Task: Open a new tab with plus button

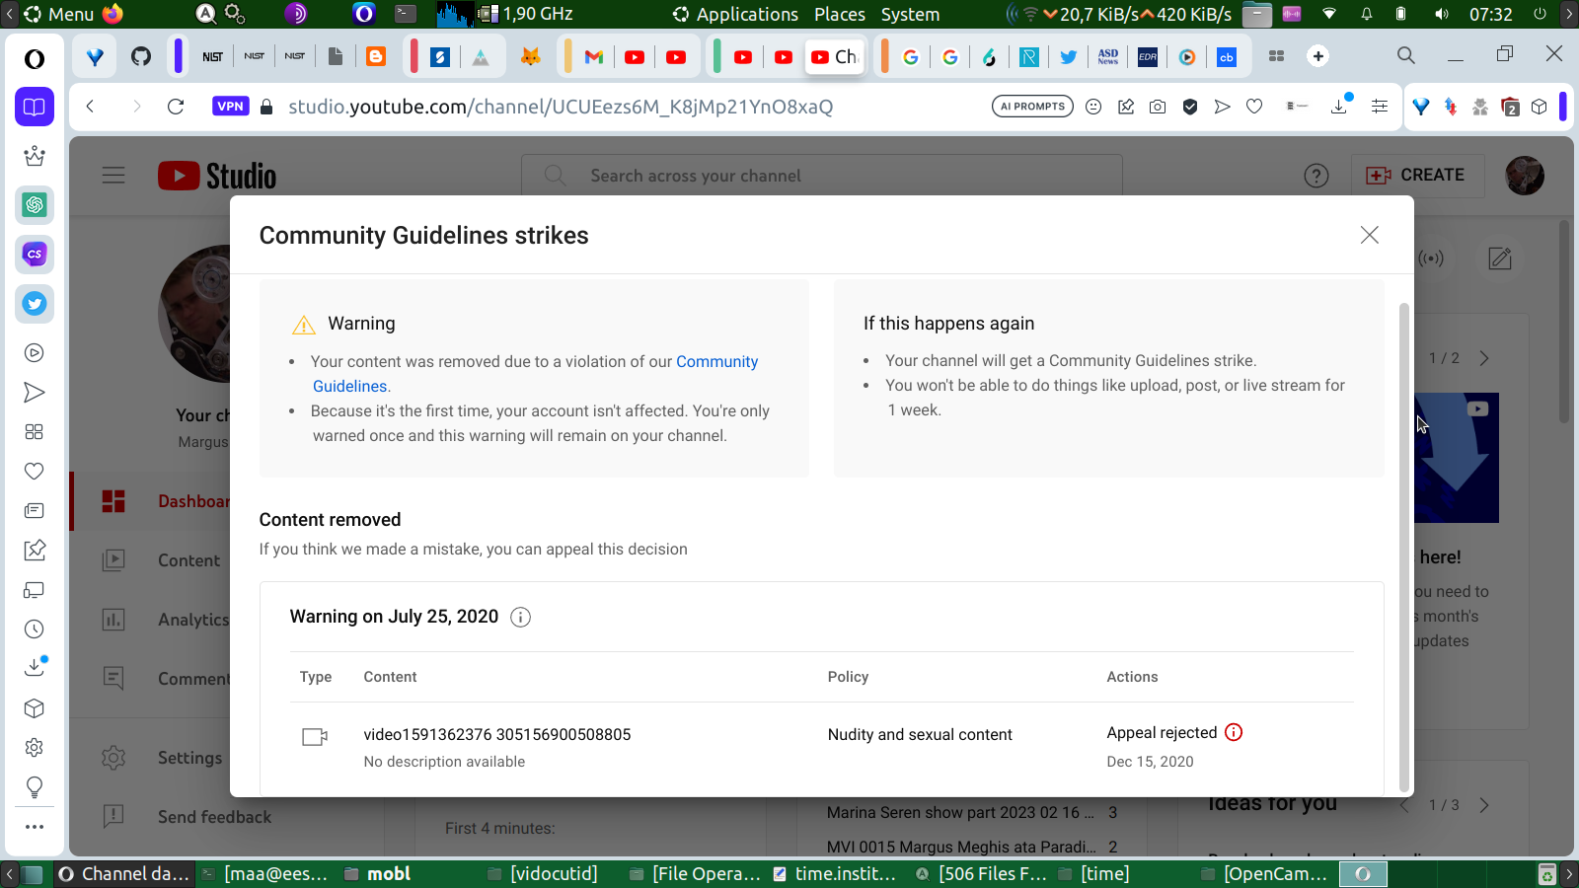Action: 1318,56
